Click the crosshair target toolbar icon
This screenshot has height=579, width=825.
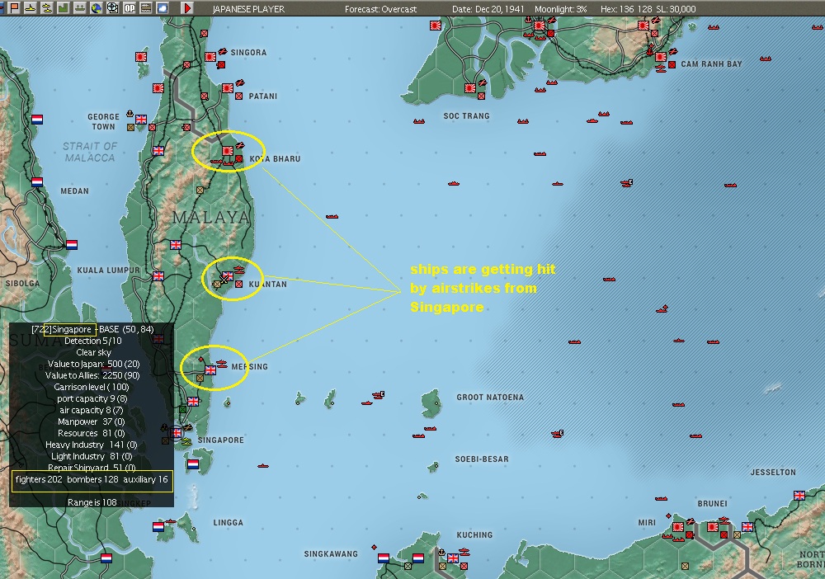tap(112, 8)
